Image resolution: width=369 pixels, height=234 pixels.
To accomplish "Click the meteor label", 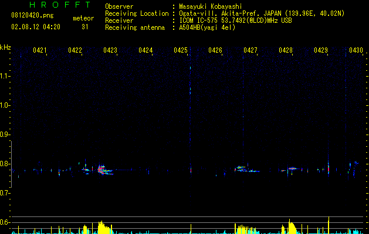I will (x=83, y=18).
